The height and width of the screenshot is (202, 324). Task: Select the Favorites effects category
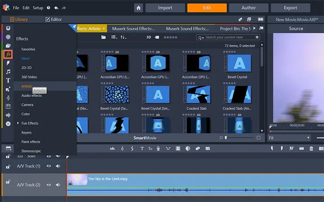(28, 49)
